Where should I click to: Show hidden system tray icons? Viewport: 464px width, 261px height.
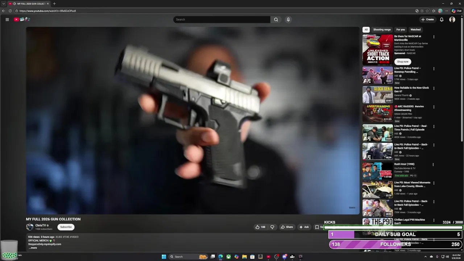point(426,257)
